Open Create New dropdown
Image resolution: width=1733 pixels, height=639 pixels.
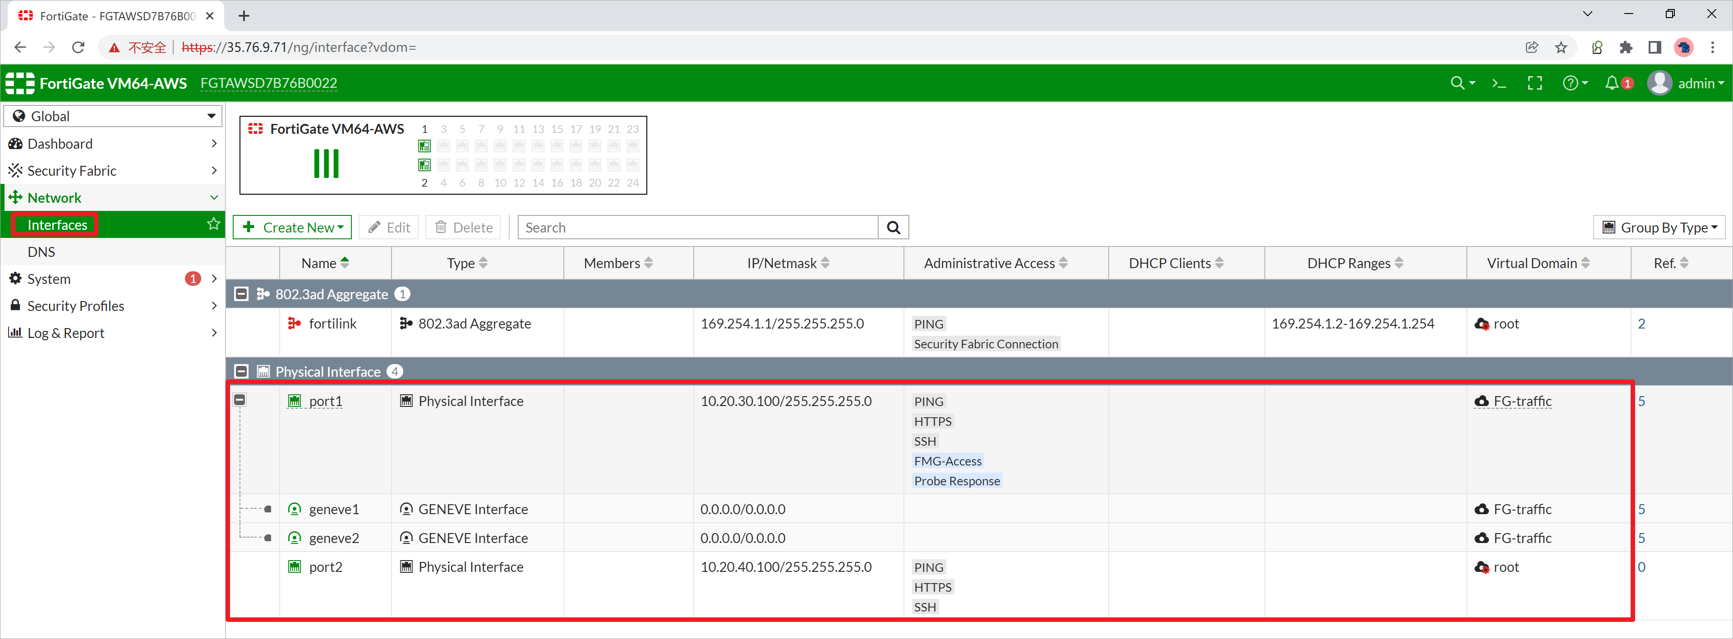pyautogui.click(x=293, y=228)
